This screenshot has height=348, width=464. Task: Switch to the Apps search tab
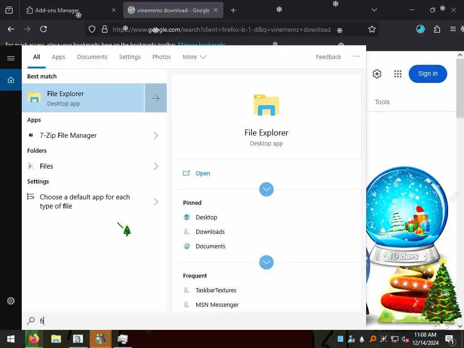tap(58, 57)
